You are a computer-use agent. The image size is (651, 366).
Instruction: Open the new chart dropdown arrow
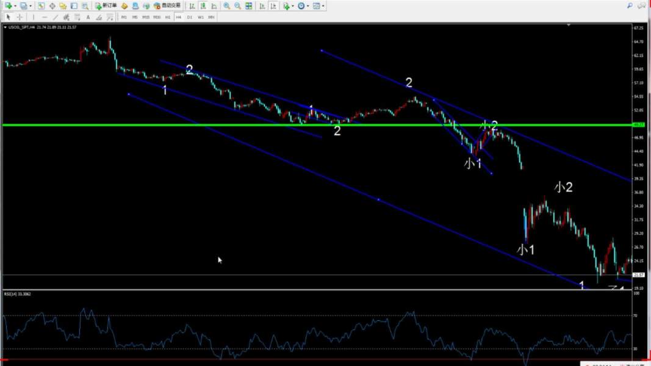pos(15,5)
